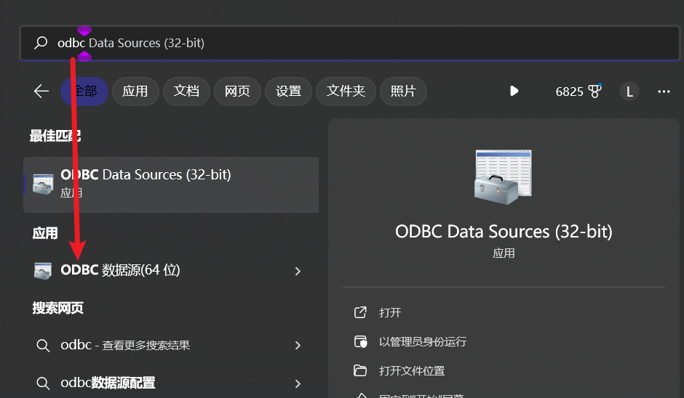The image size is (684, 398).
Task: Click magnifier icon beside odbc 查看更多搜索结果
Action: click(x=43, y=346)
